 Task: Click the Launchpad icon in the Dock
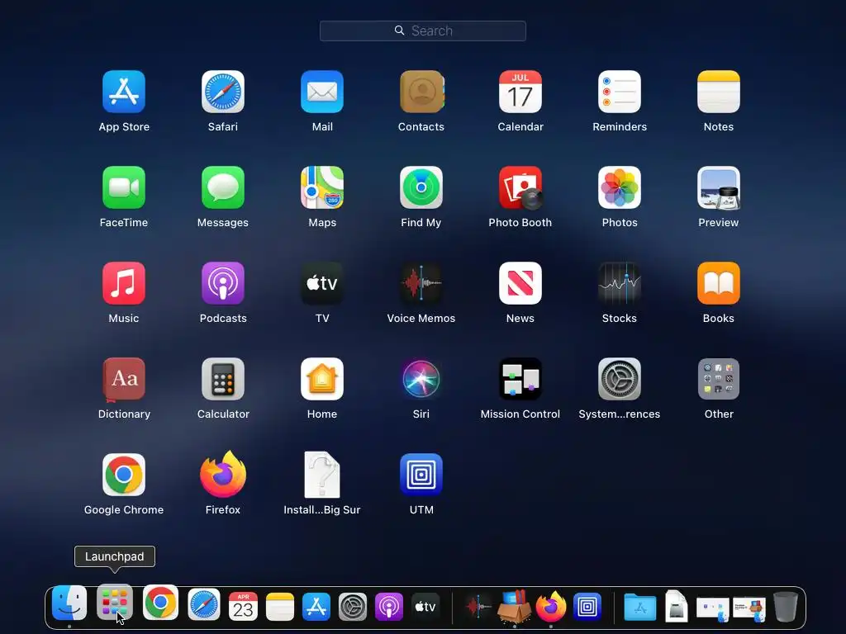114,603
